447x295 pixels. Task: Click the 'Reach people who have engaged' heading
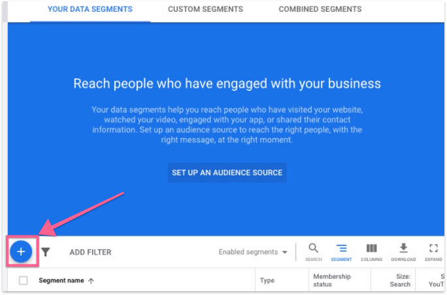click(227, 84)
